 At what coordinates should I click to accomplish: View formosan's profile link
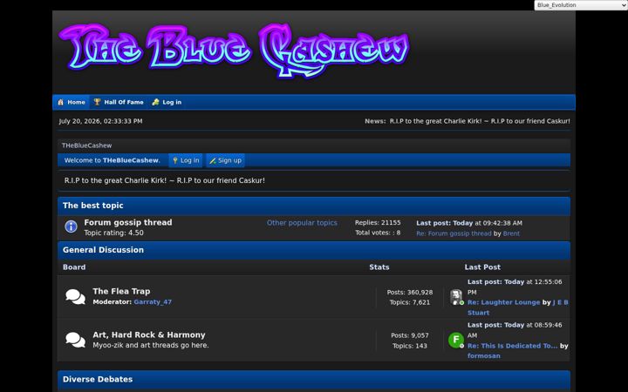click(x=484, y=356)
